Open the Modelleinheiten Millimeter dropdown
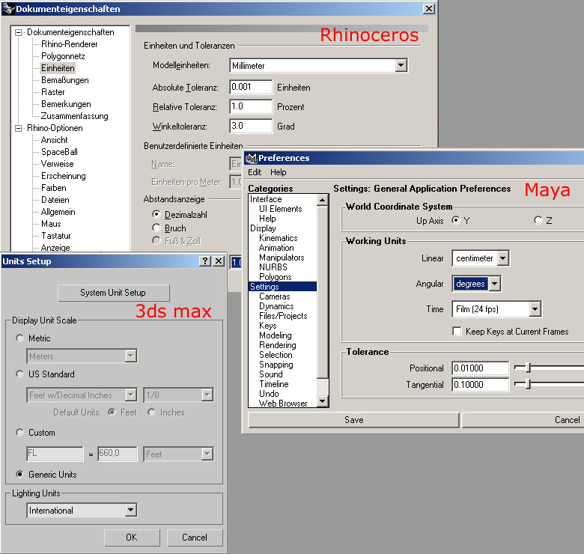Image resolution: width=584 pixels, height=554 pixels. [401, 66]
